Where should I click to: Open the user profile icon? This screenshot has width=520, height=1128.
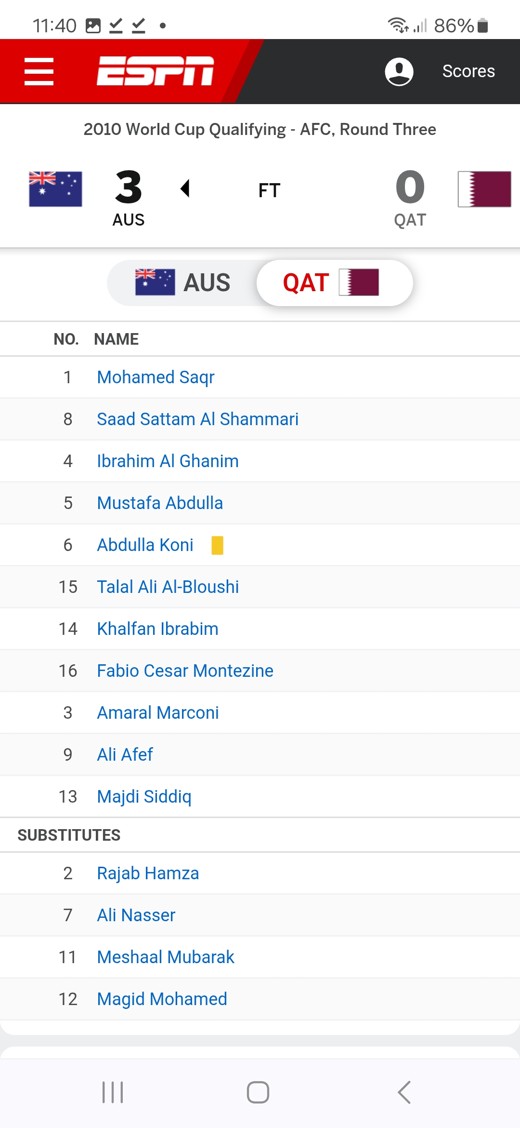399,71
